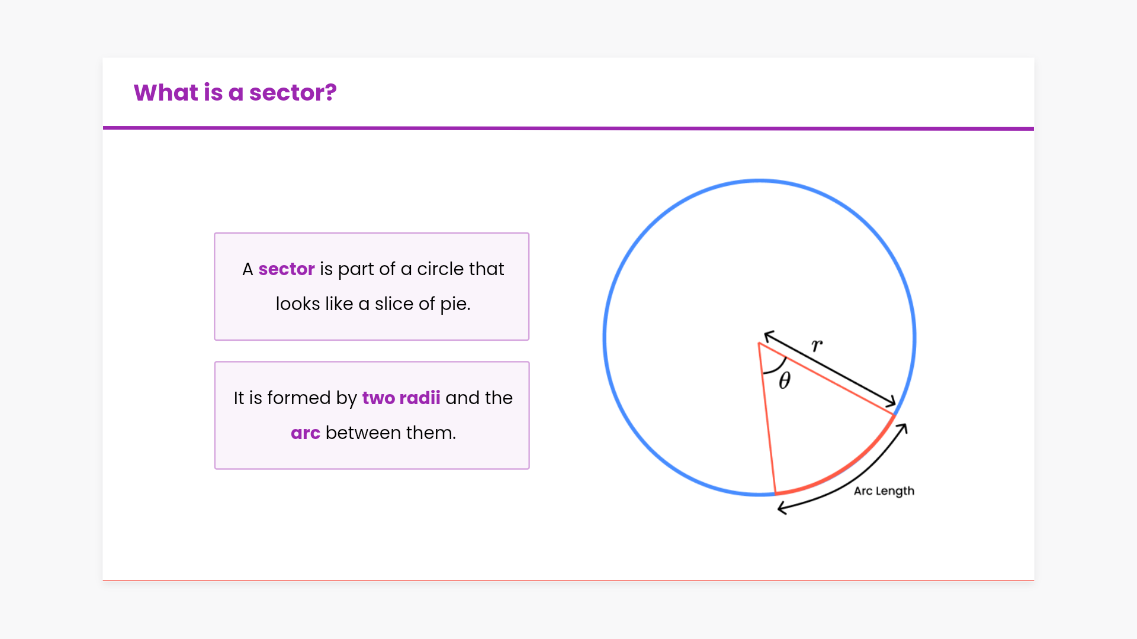Image resolution: width=1137 pixels, height=639 pixels.
Task: Click the italic r radius label
Action: 817,345
